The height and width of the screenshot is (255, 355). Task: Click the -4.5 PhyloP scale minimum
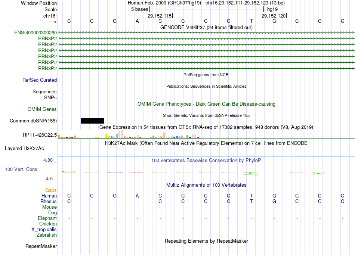pyautogui.click(x=49, y=179)
